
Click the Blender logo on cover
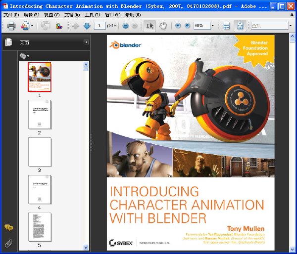click(x=125, y=45)
